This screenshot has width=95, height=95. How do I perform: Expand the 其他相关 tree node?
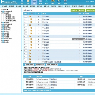coord(1,42)
